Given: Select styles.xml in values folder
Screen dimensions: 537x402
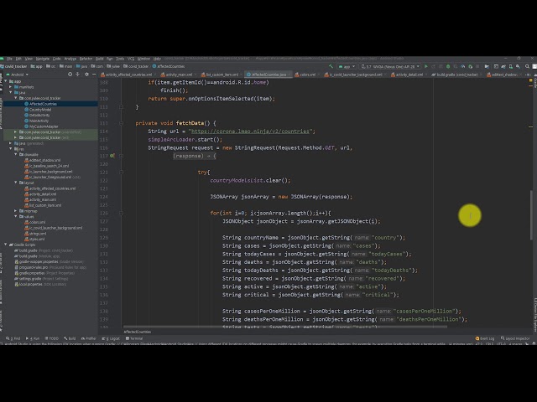Looking at the screenshot, I should [x=37, y=239].
